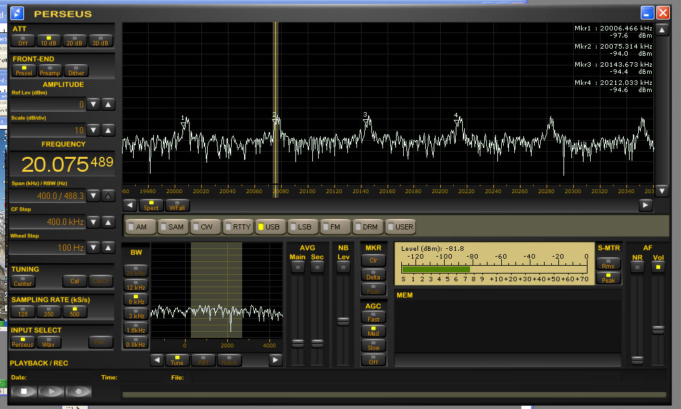Select DRM mode

coord(367,227)
